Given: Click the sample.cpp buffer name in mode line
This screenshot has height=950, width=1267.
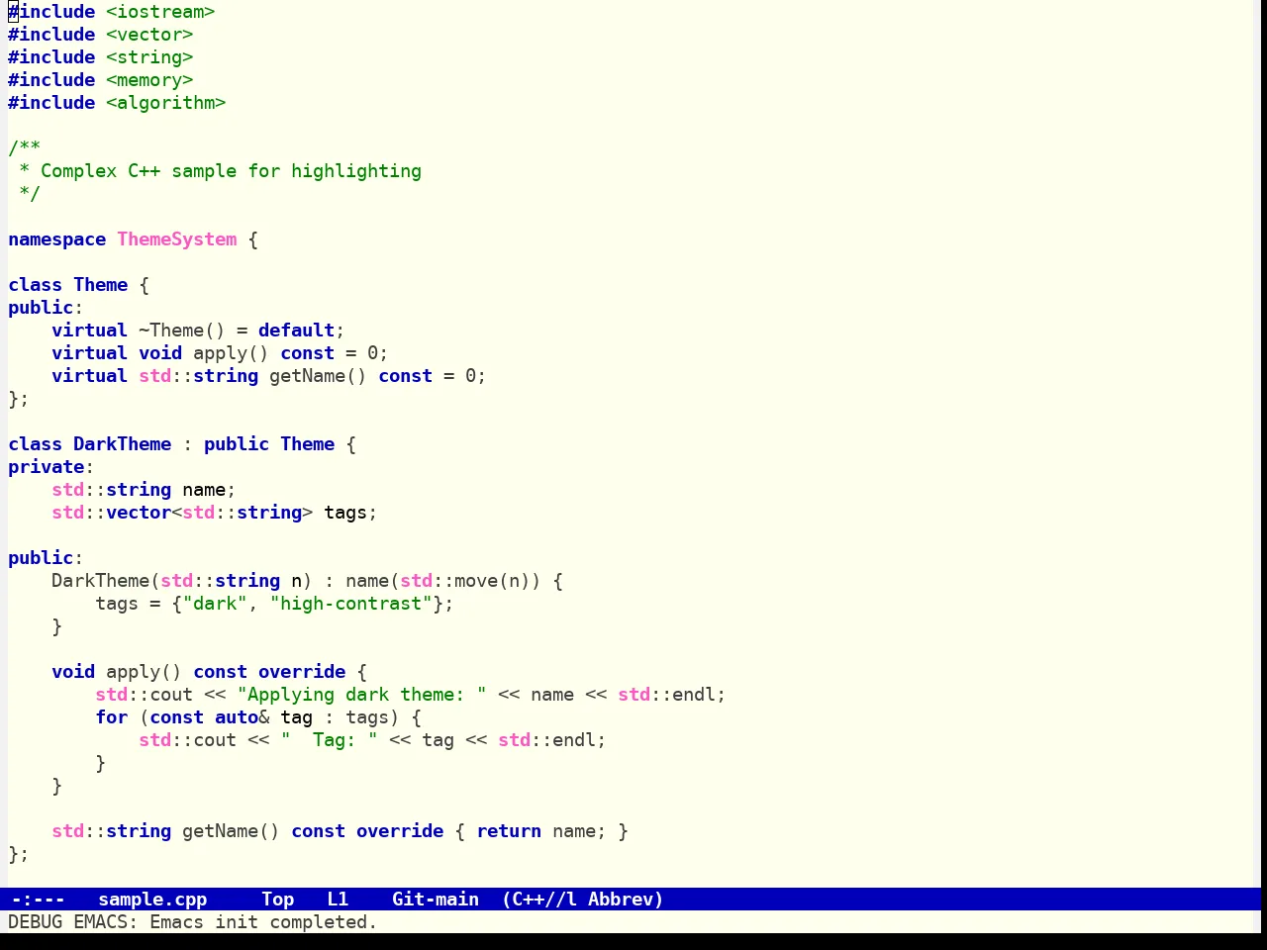Looking at the screenshot, I should point(152,900).
